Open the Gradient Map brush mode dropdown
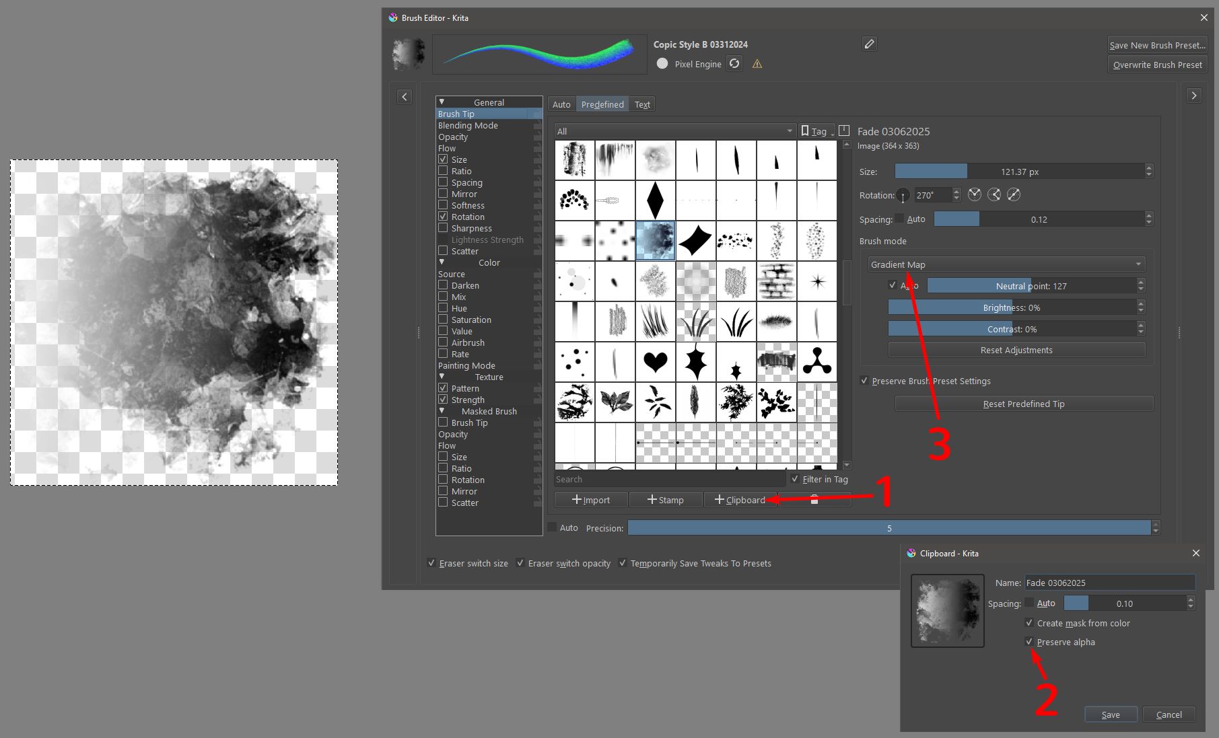This screenshot has width=1219, height=738. (1006, 264)
